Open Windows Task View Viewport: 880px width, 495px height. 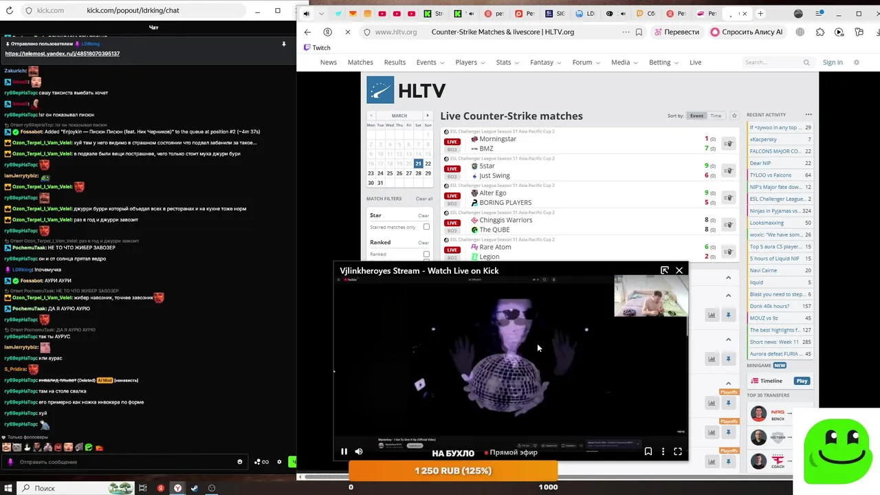(143, 488)
